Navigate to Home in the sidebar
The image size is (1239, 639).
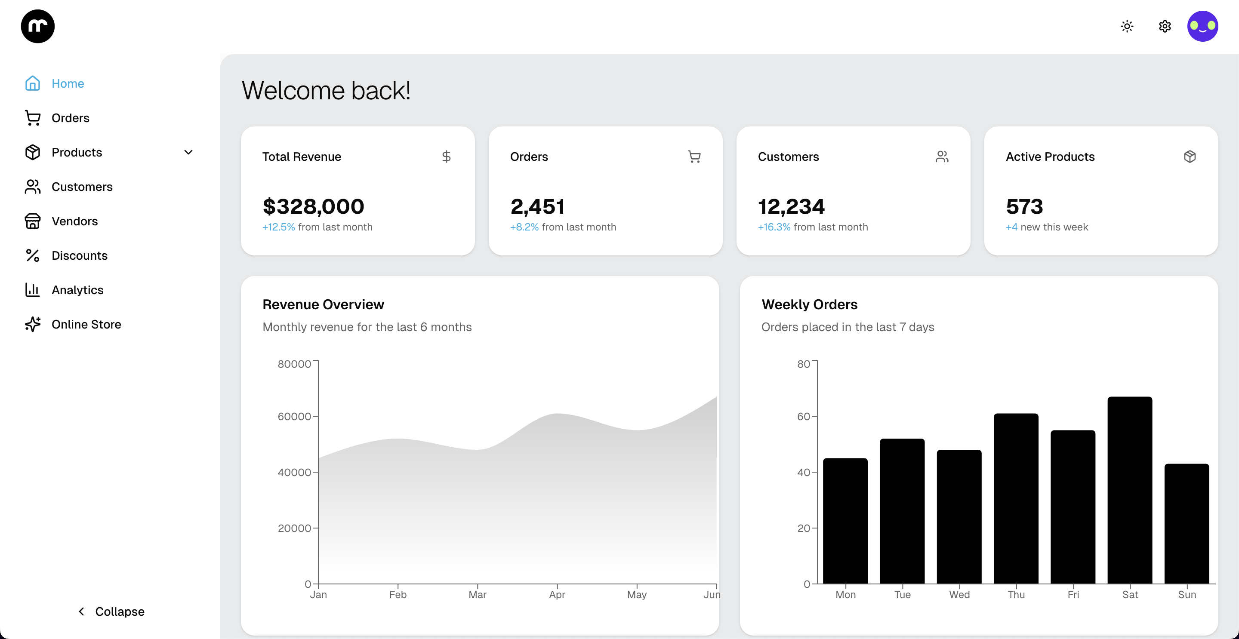[x=68, y=83]
